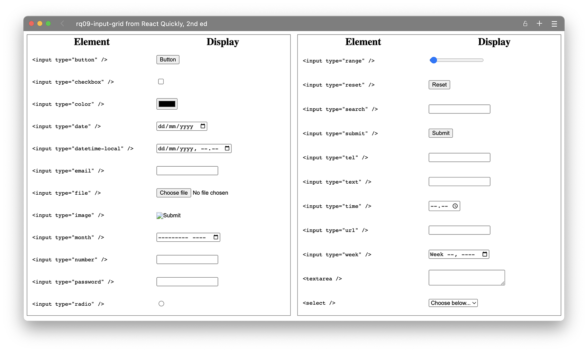Tick the checkbox input
The image size is (588, 352).
[161, 82]
